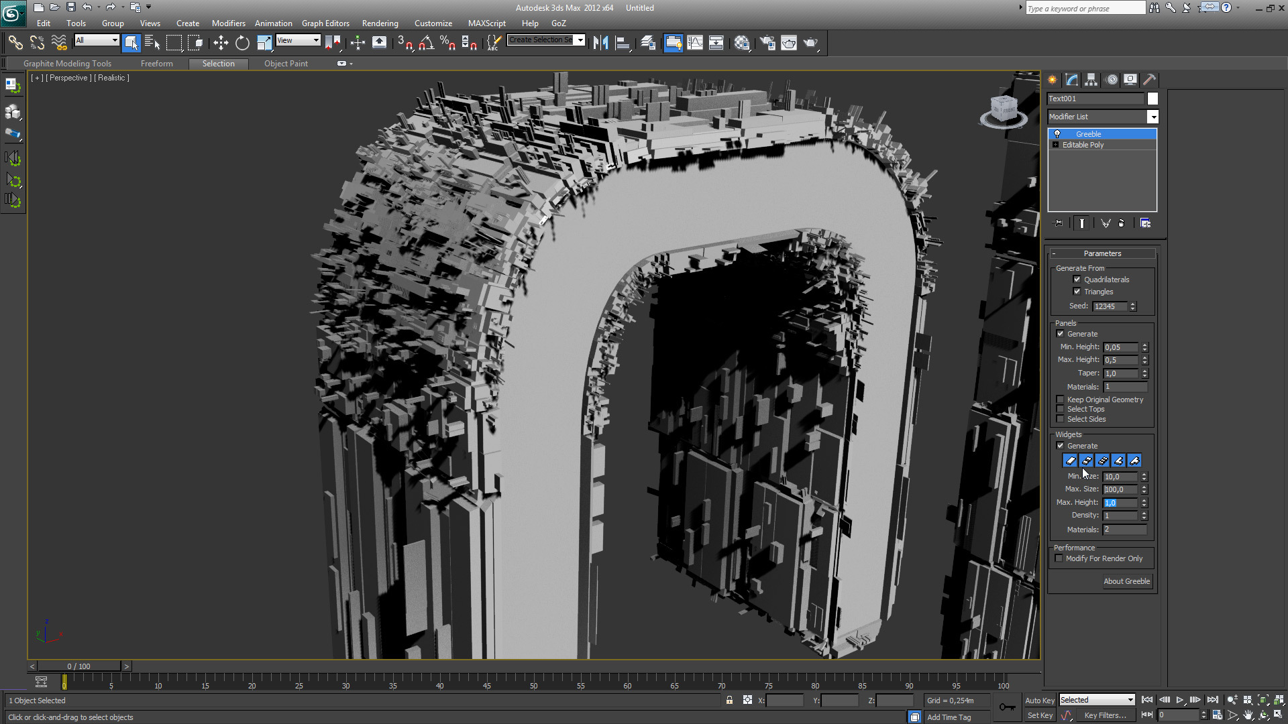Click the Play Animation button
The width and height of the screenshot is (1288, 724).
click(x=1180, y=700)
